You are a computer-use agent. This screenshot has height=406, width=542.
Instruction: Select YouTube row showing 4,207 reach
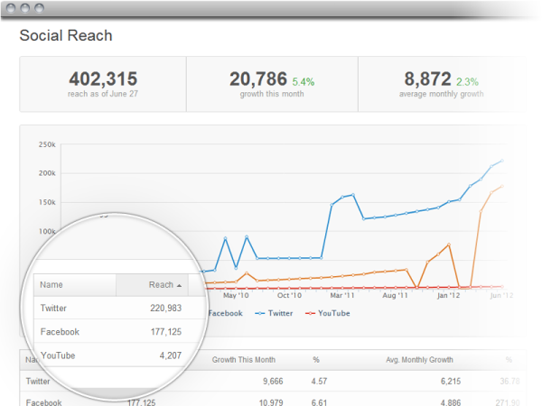(113, 355)
